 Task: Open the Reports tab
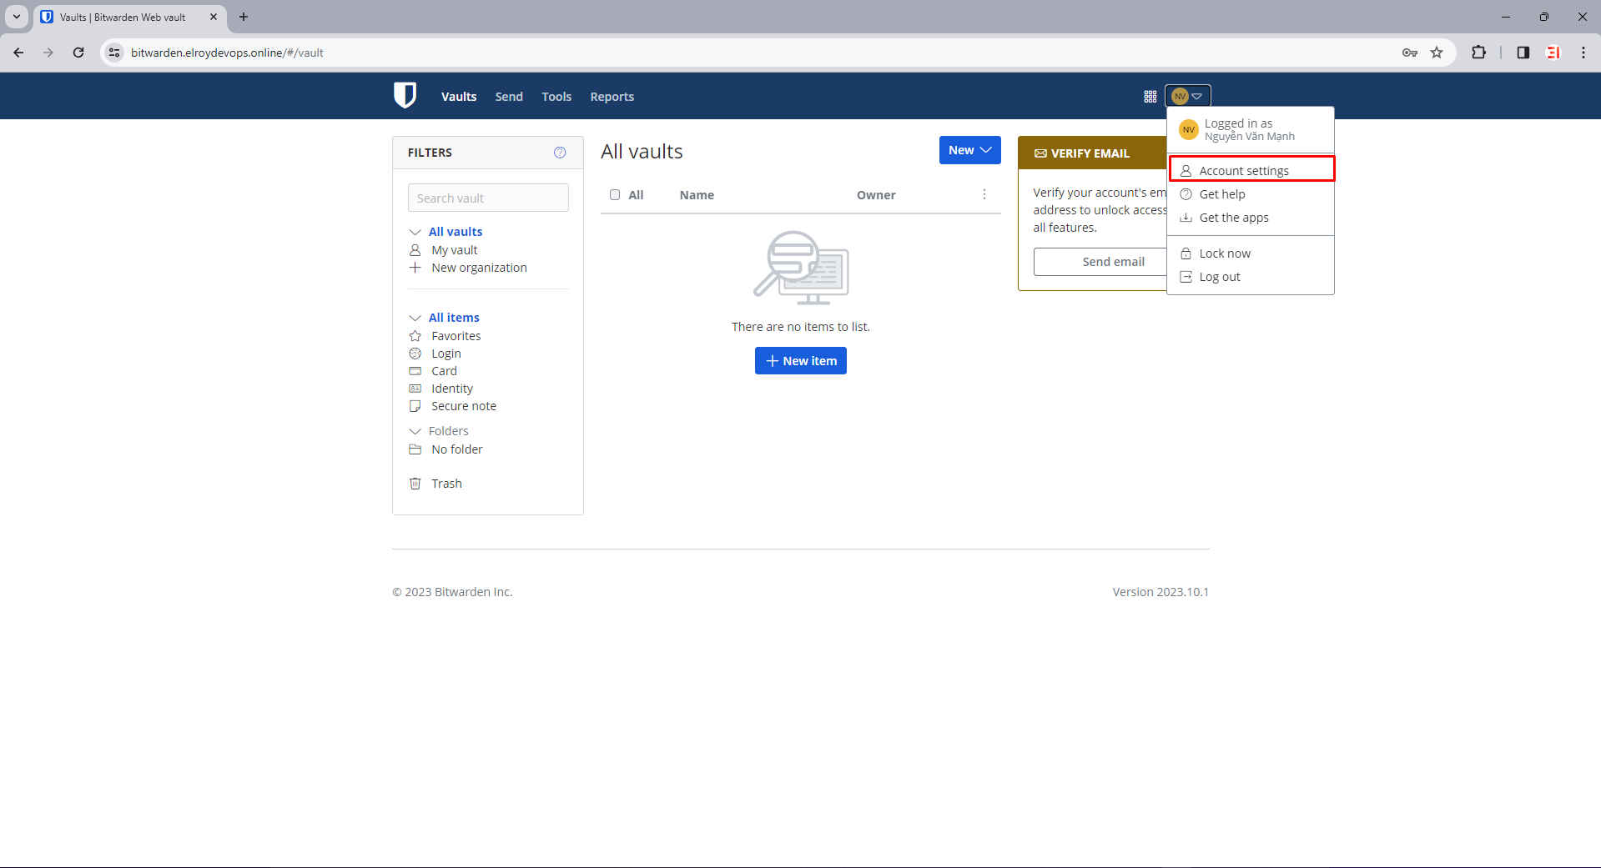tap(612, 97)
